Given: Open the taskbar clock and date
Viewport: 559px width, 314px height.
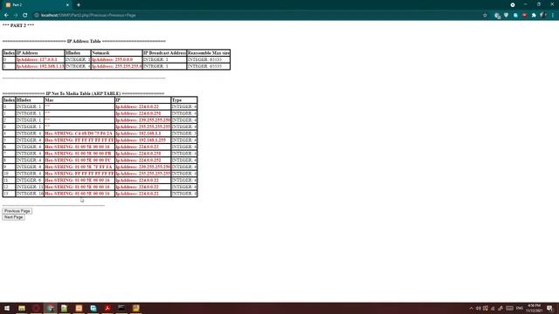Looking at the screenshot, I should [x=534, y=308].
